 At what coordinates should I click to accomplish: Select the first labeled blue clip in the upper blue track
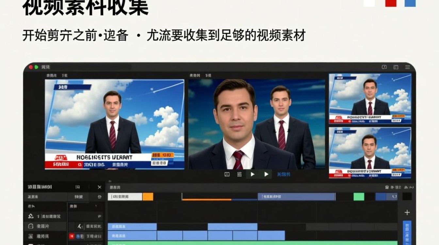[132, 226]
